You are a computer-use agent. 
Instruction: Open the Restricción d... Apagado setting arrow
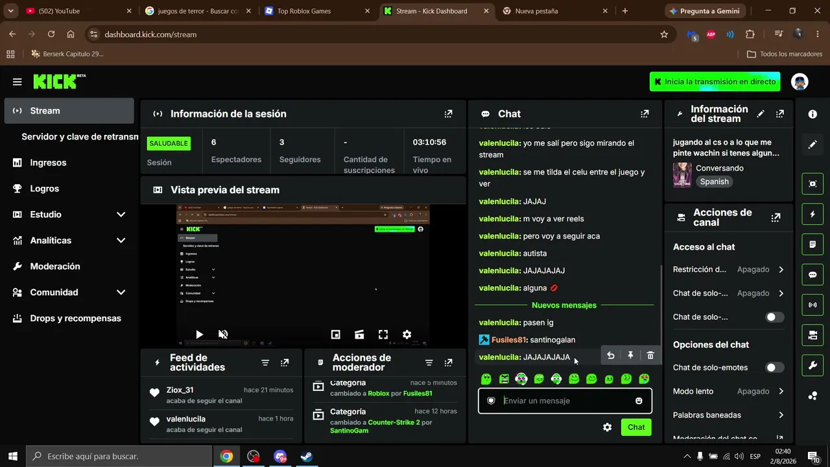781,270
